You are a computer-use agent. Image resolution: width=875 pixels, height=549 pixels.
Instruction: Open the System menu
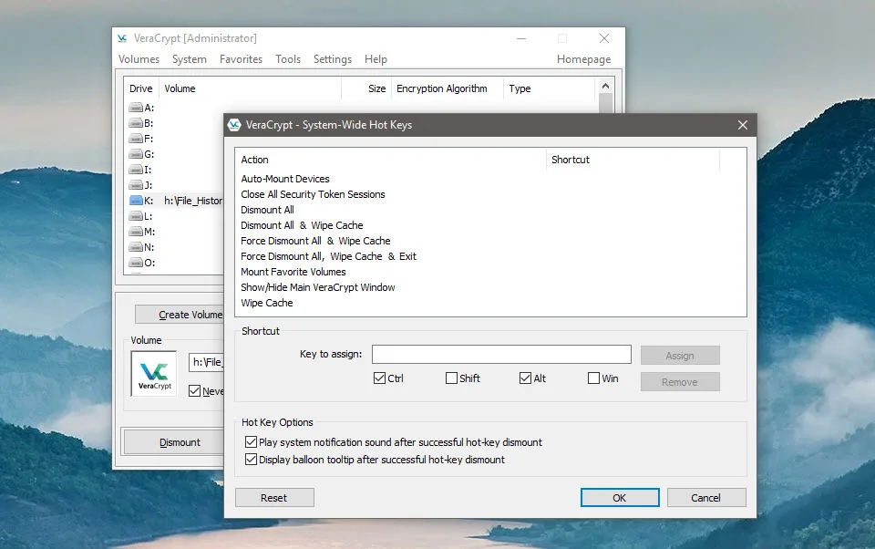coord(190,59)
